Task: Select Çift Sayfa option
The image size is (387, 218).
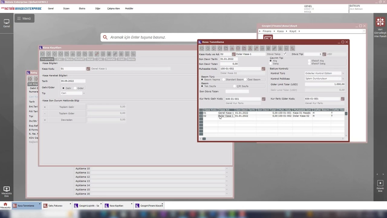Action: tap(235, 86)
